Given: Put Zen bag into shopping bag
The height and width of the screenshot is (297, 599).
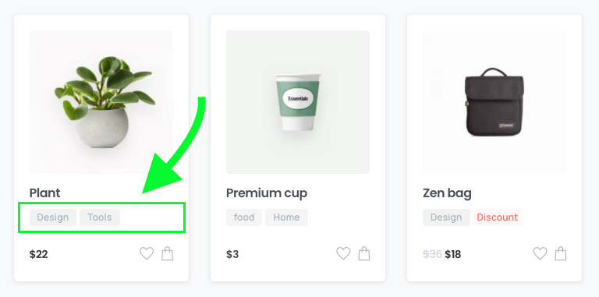Looking at the screenshot, I should tap(561, 253).
